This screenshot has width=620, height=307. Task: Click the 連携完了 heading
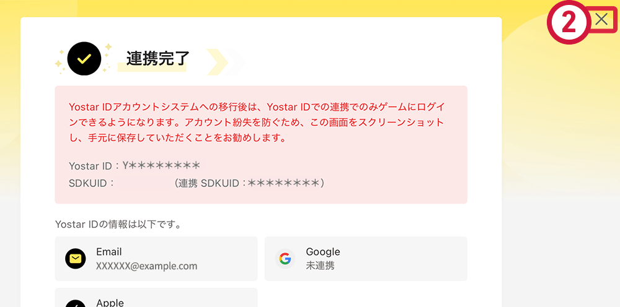pos(157,59)
